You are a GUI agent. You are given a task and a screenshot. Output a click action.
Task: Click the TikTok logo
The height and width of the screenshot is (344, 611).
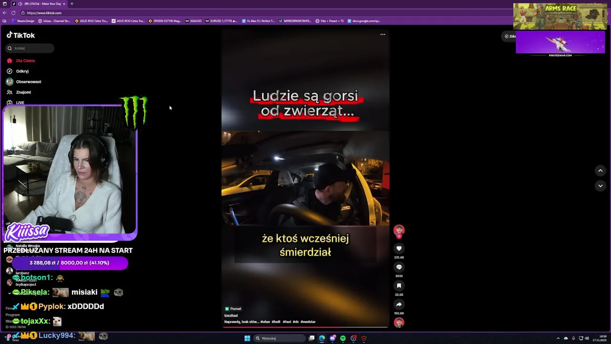coord(21,35)
